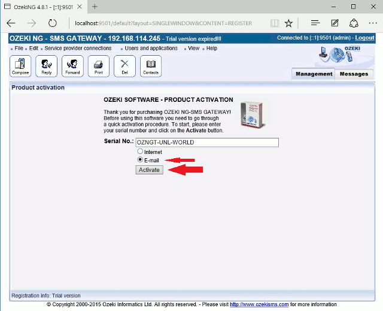Screen dimensions: 383x311
Task: Open Users and applications menu
Action: point(151,49)
